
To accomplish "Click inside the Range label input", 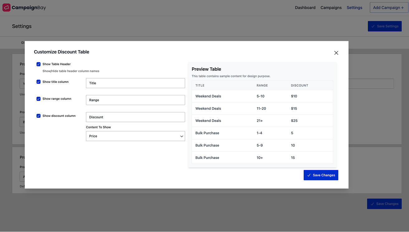I will point(135,100).
